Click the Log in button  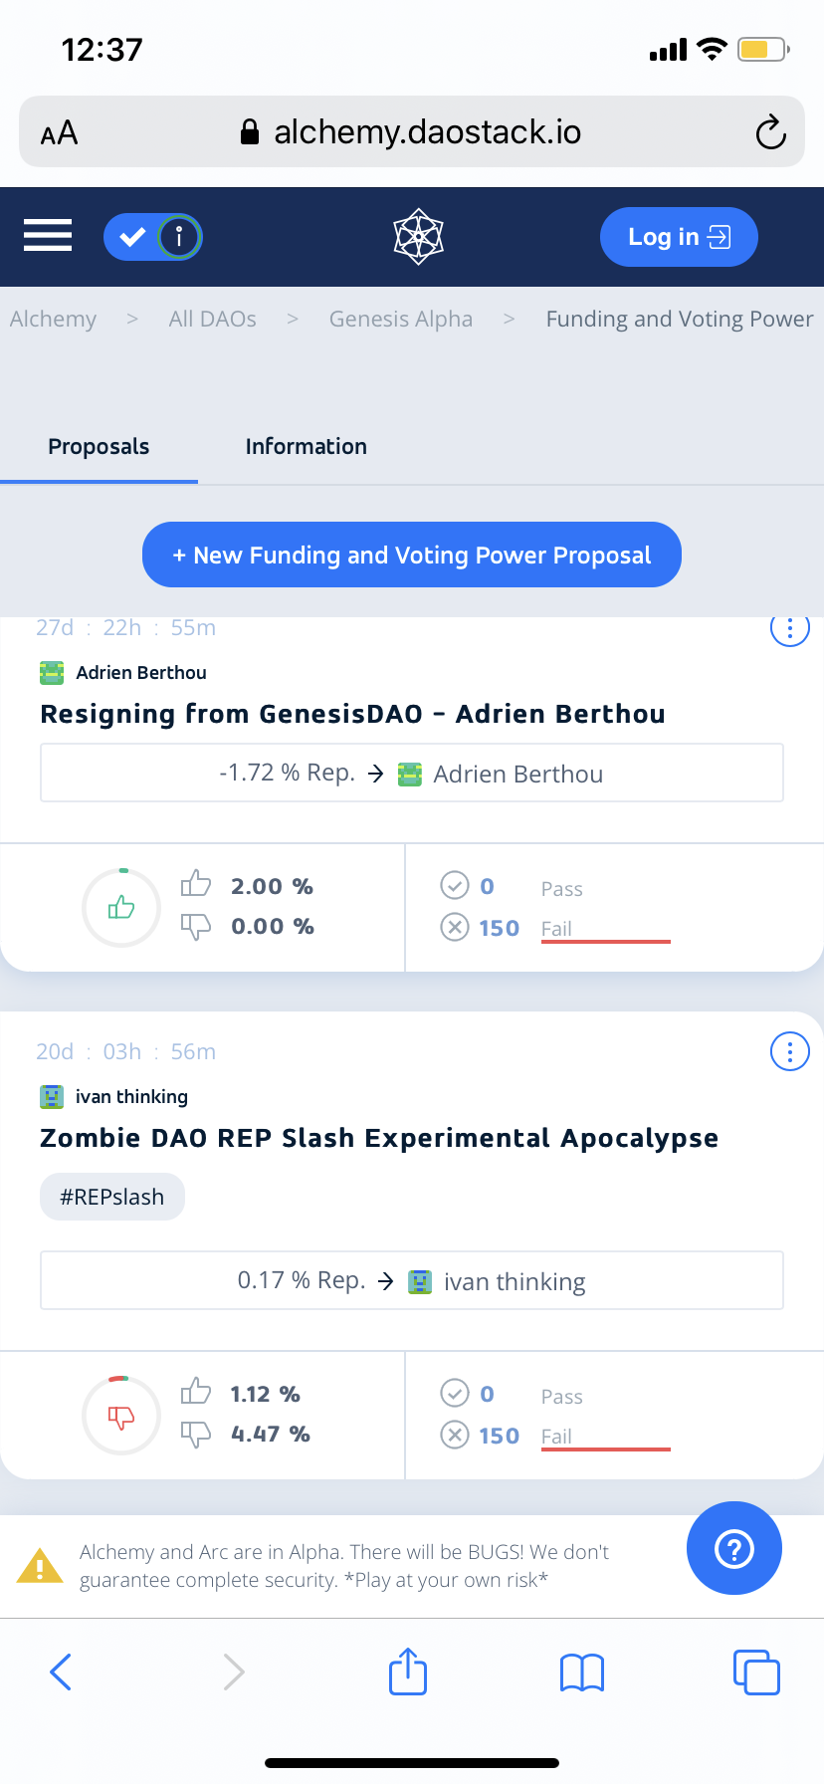tap(679, 237)
